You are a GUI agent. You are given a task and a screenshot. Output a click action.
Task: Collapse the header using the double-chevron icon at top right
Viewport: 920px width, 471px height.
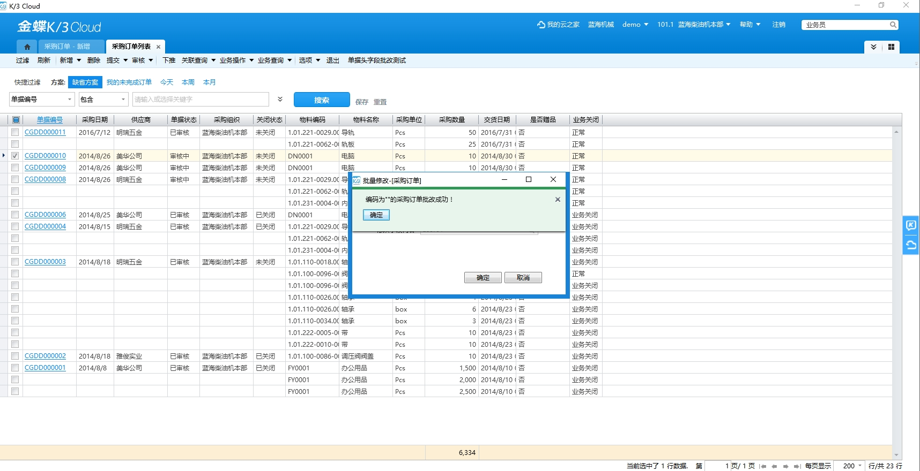click(873, 47)
